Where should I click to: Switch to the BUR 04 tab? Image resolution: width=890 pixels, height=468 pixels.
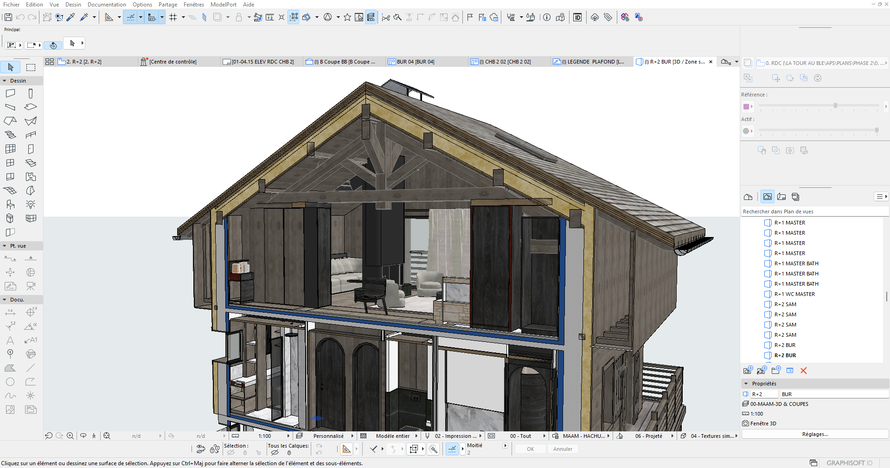pos(416,62)
